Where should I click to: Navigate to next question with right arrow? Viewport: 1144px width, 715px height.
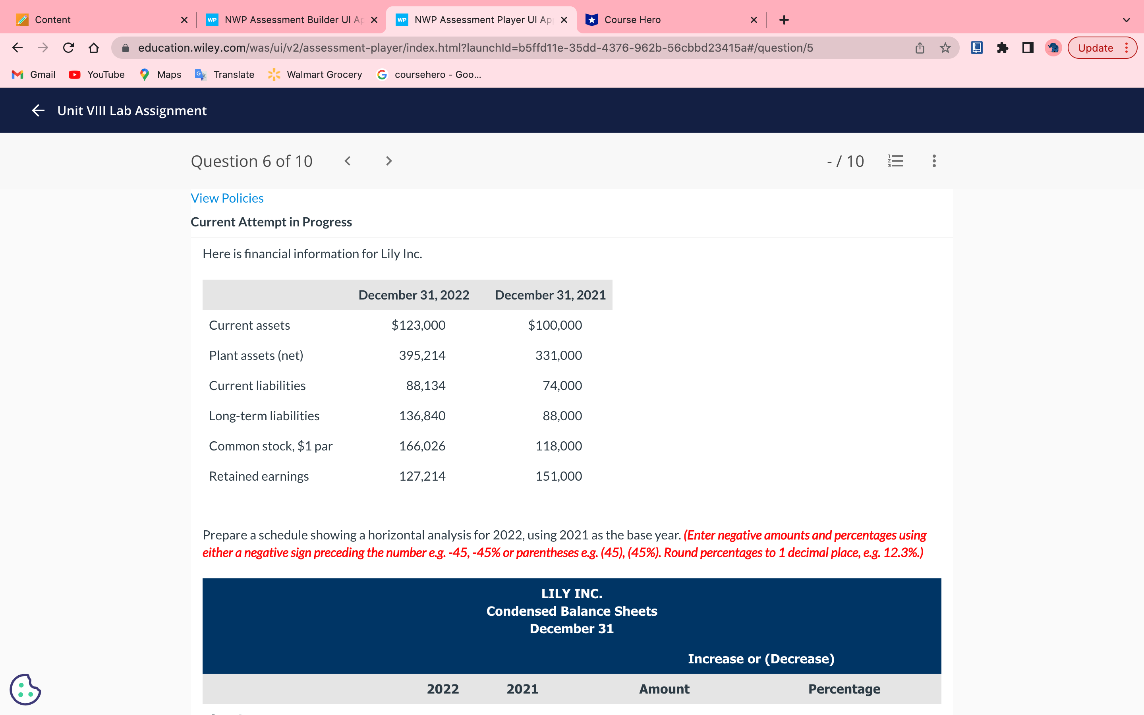coord(388,161)
